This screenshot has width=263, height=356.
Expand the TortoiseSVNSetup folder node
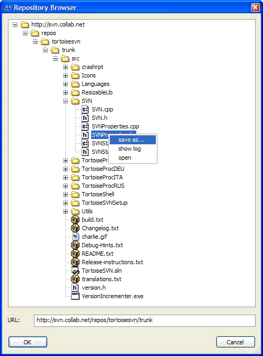pos(65,203)
